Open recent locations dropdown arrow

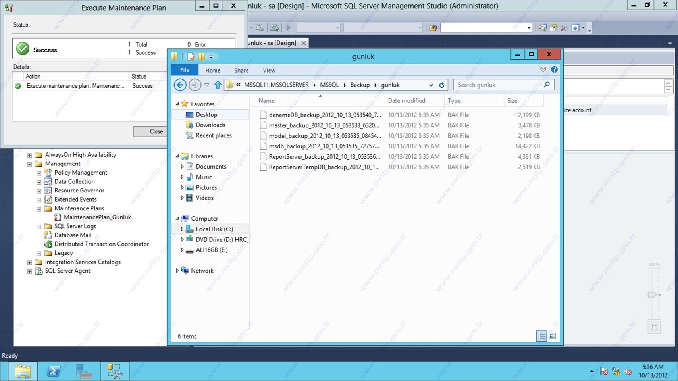[x=206, y=85]
